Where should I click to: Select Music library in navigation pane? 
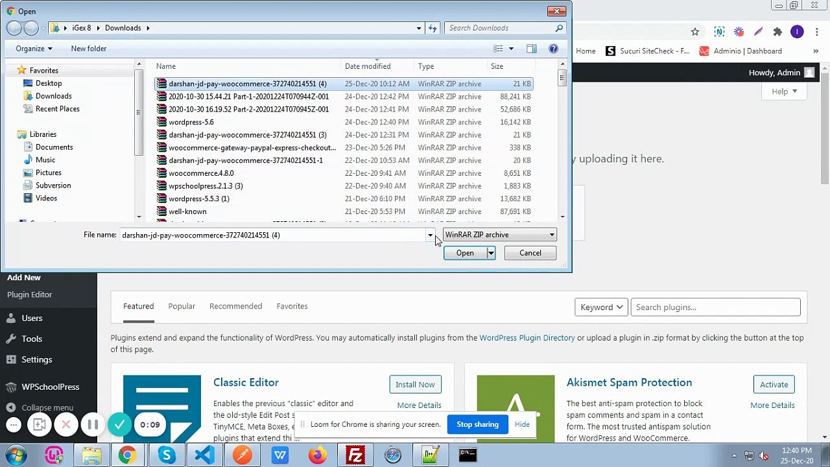pyautogui.click(x=45, y=160)
